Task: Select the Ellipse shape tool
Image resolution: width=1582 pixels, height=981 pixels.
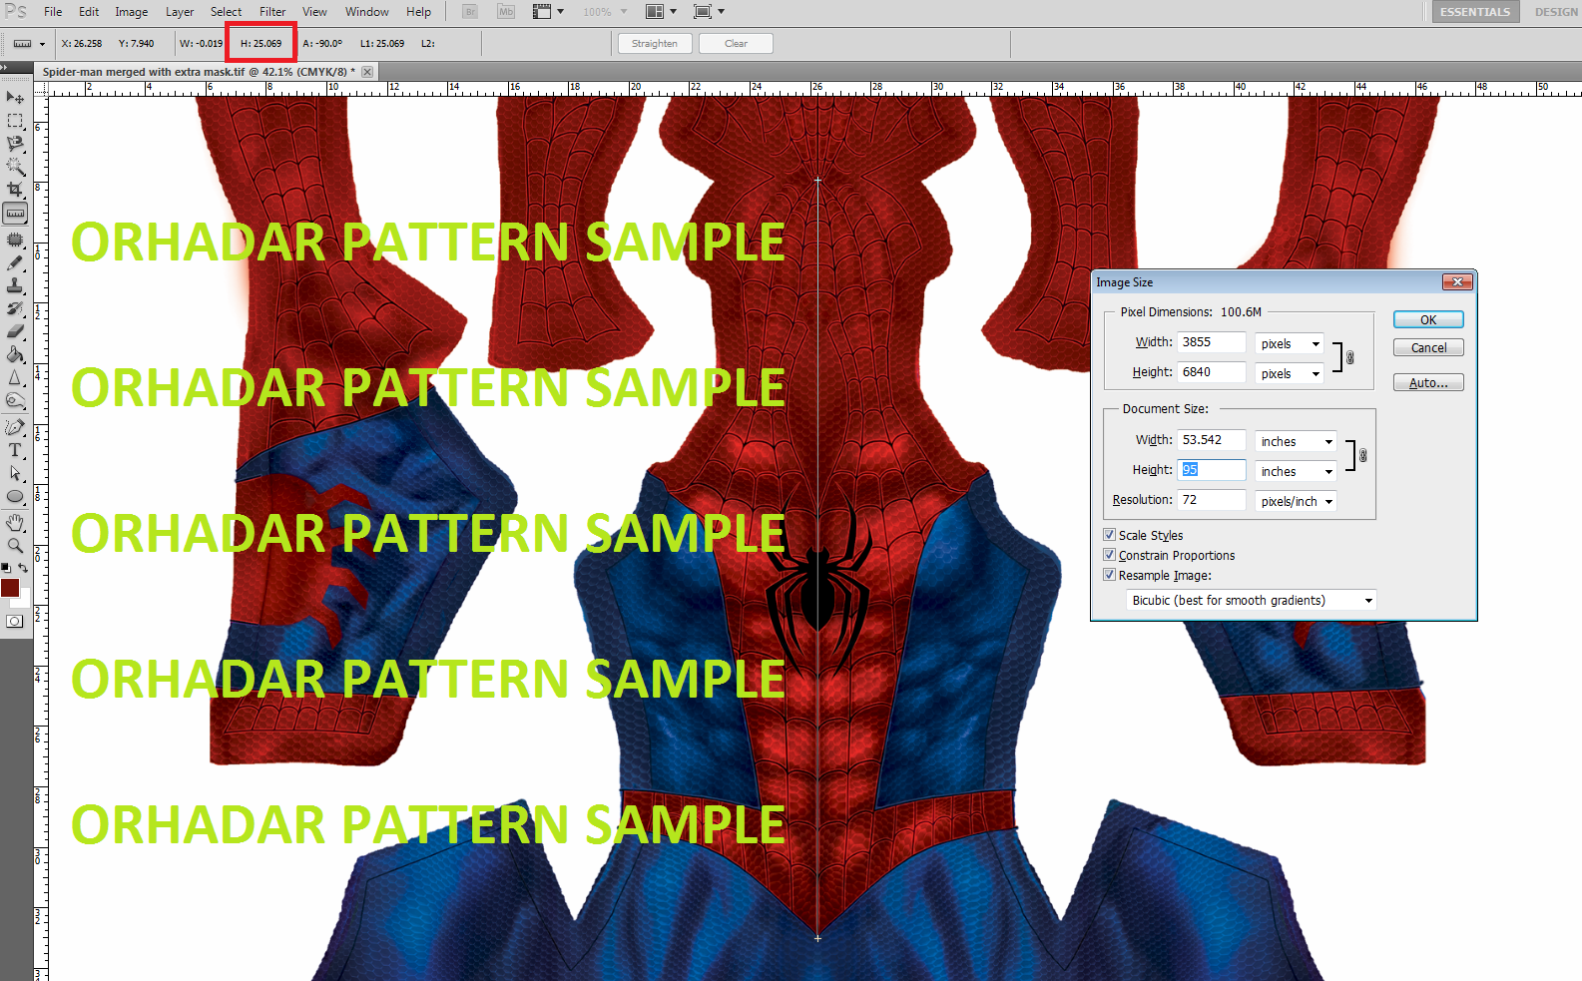Action: [15, 496]
